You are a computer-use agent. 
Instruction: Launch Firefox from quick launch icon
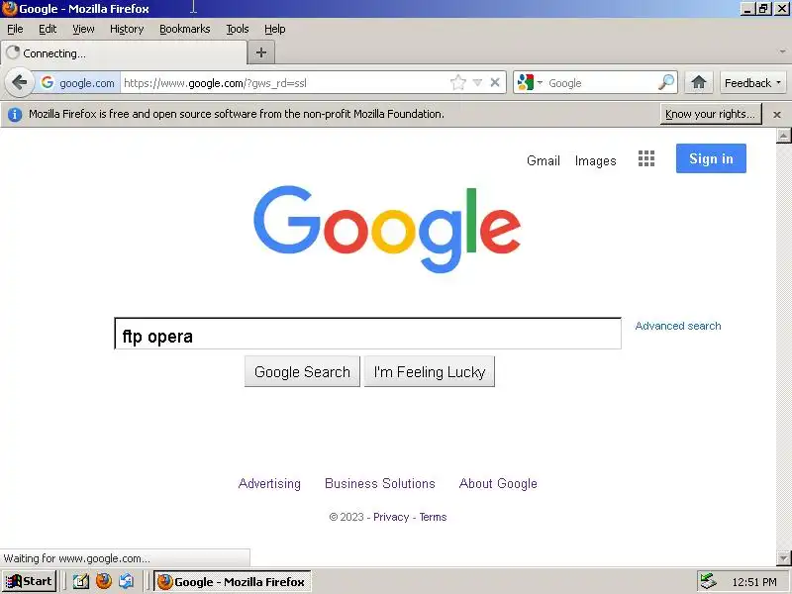[104, 581]
